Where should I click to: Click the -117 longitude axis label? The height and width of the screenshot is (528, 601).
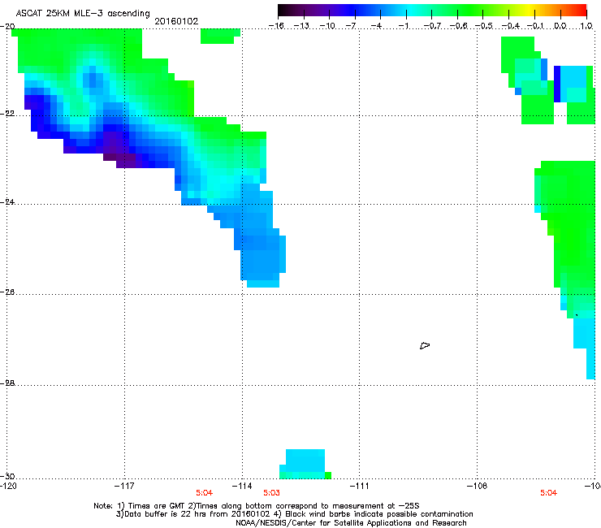[x=124, y=486]
